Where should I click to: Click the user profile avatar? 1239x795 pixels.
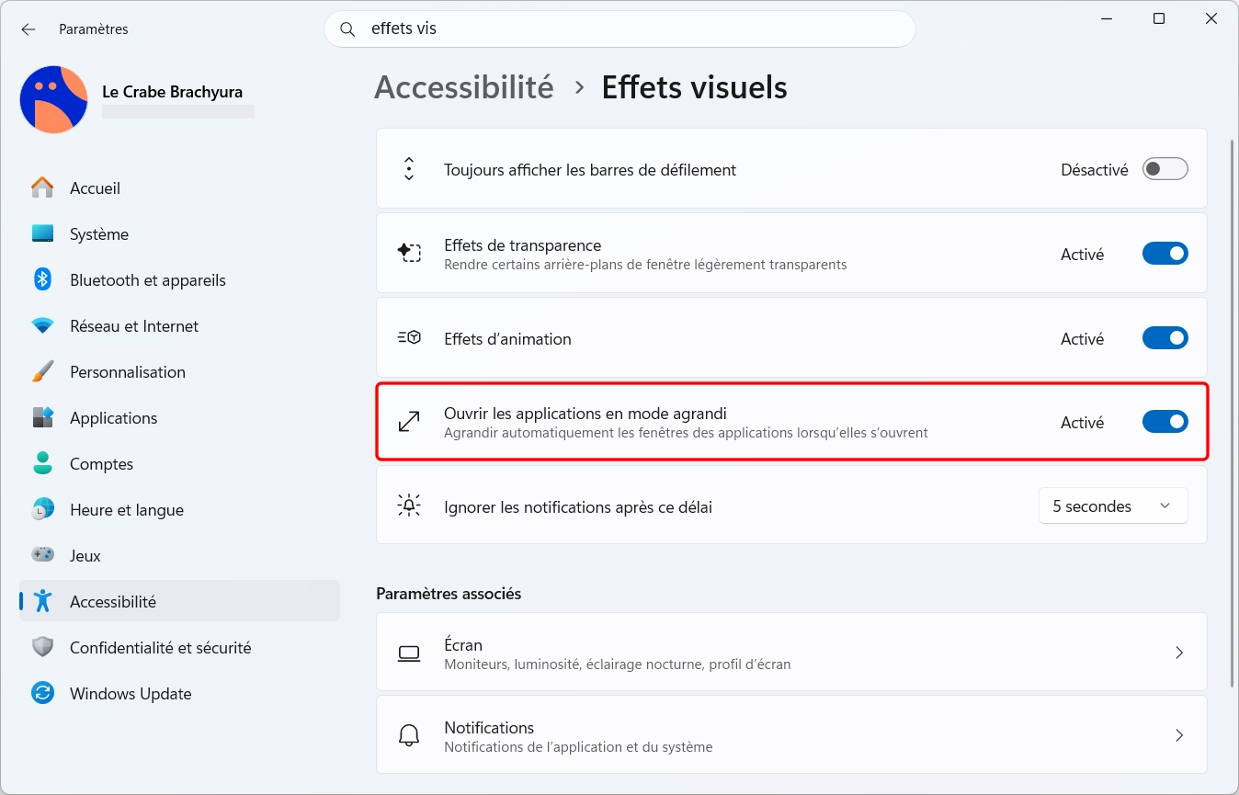tap(54, 99)
